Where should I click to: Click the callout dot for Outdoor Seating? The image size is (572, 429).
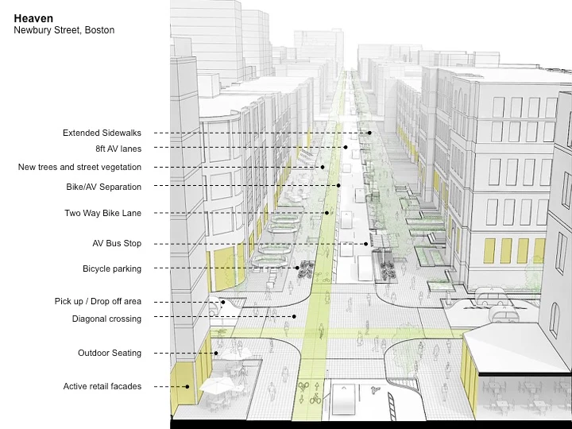tap(216, 353)
